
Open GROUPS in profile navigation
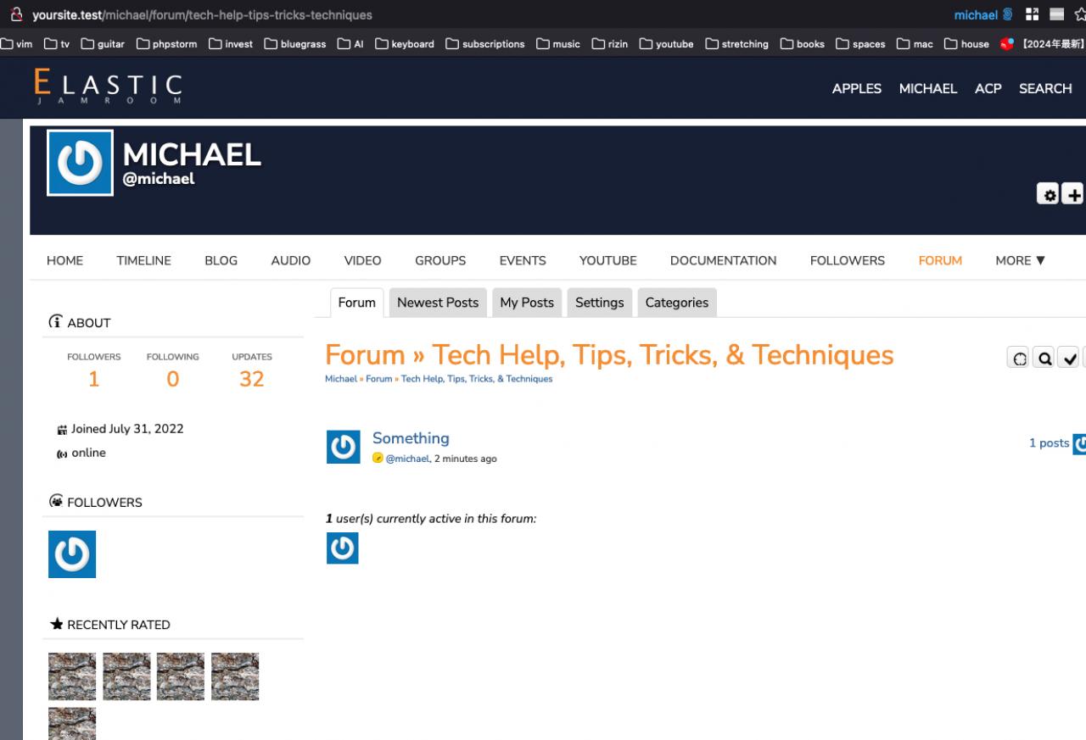(440, 260)
